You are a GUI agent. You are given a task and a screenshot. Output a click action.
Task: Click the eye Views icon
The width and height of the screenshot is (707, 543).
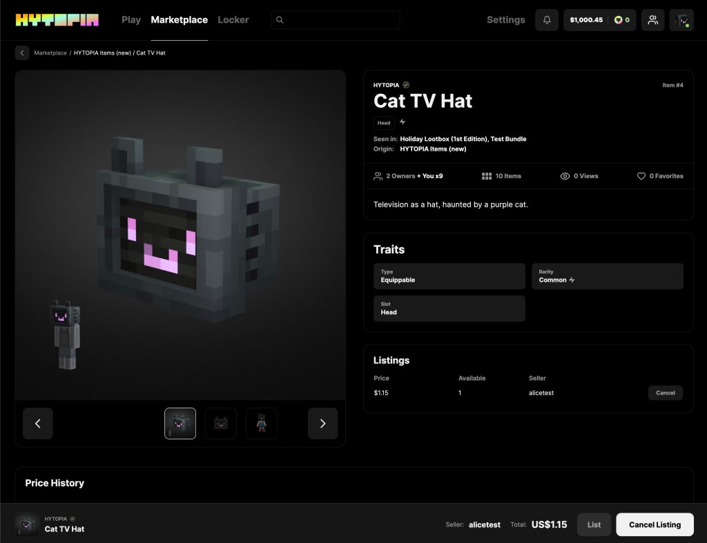coord(565,176)
